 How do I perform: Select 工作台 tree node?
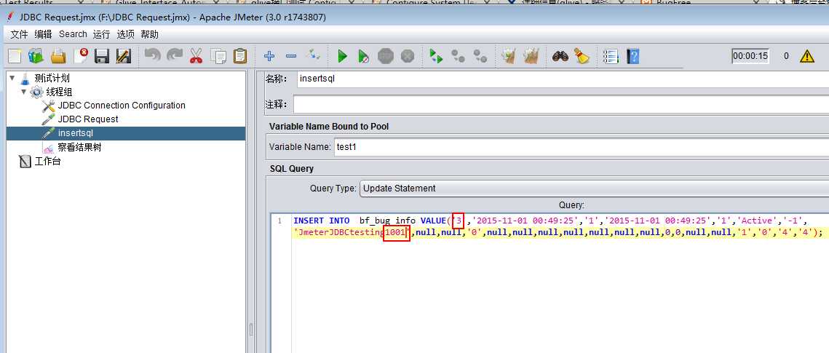(x=47, y=161)
